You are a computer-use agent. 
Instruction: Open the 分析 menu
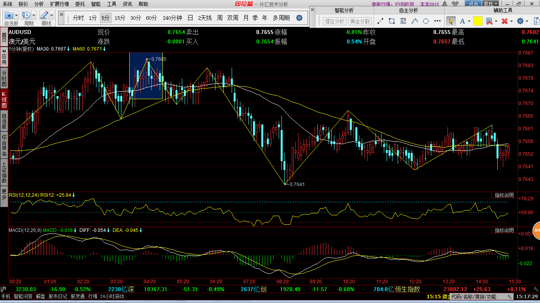[39, 4]
